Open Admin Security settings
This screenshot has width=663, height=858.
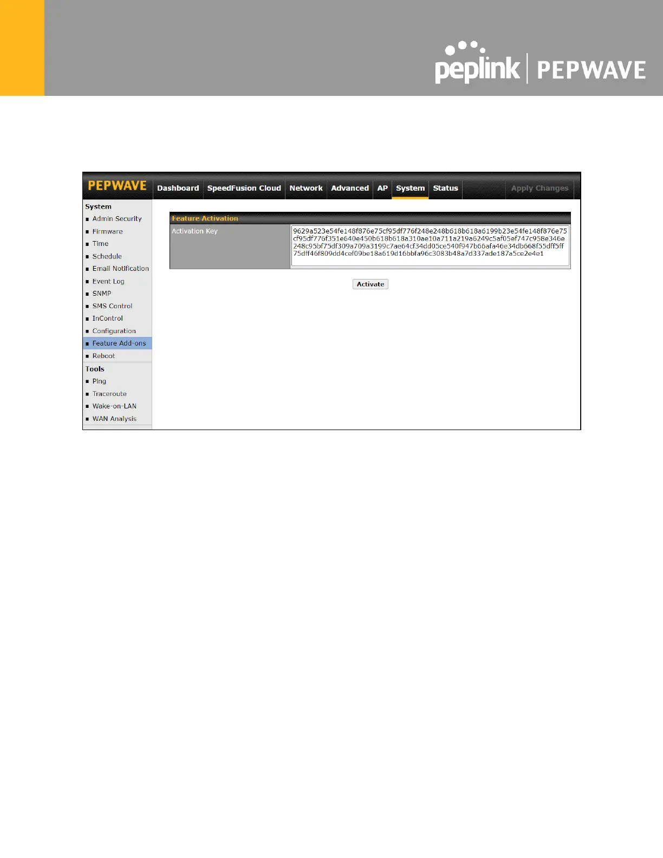click(x=117, y=219)
